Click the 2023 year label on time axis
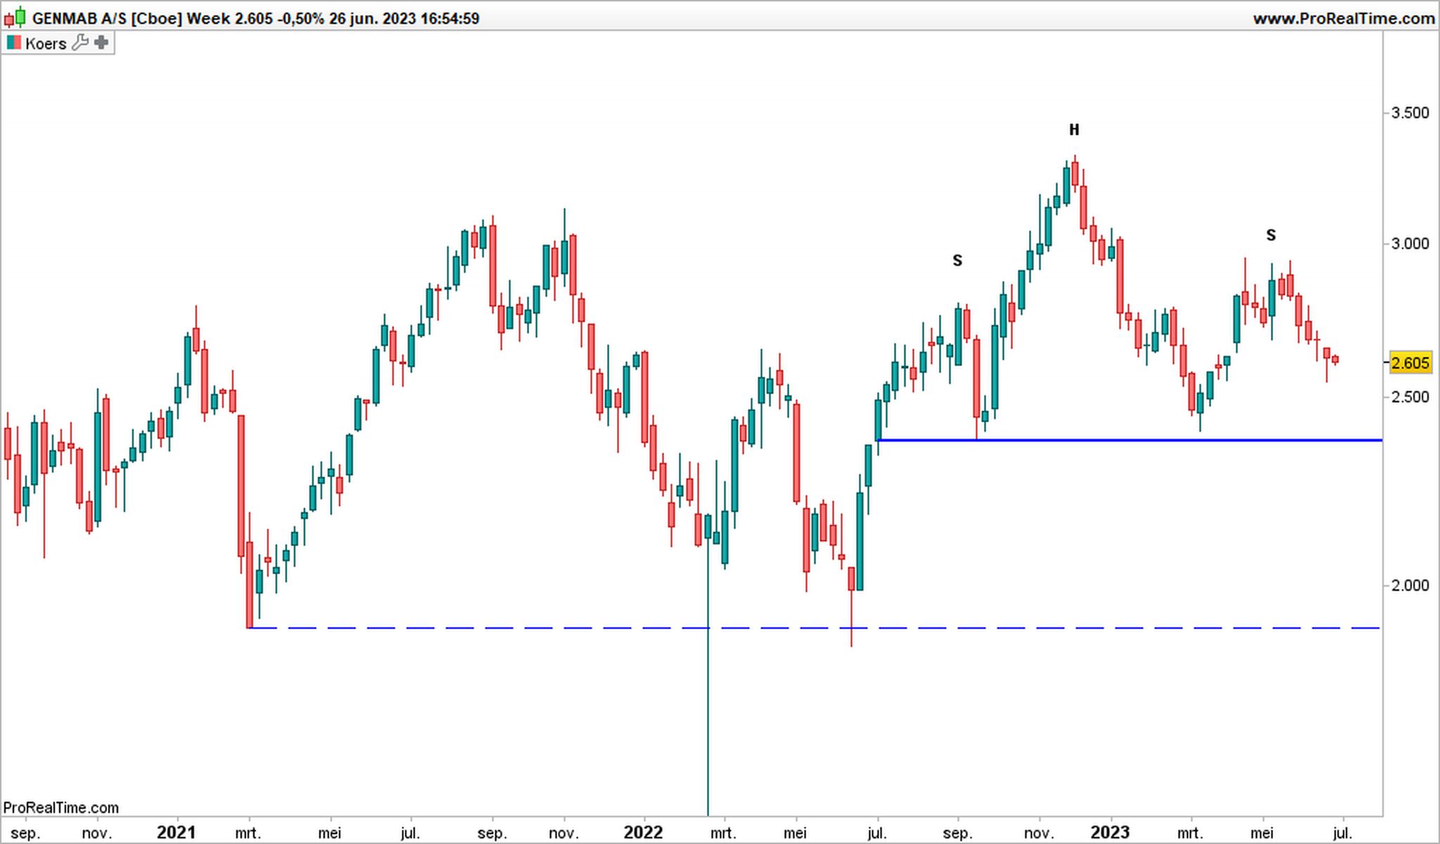This screenshot has width=1440, height=844. tap(1110, 833)
